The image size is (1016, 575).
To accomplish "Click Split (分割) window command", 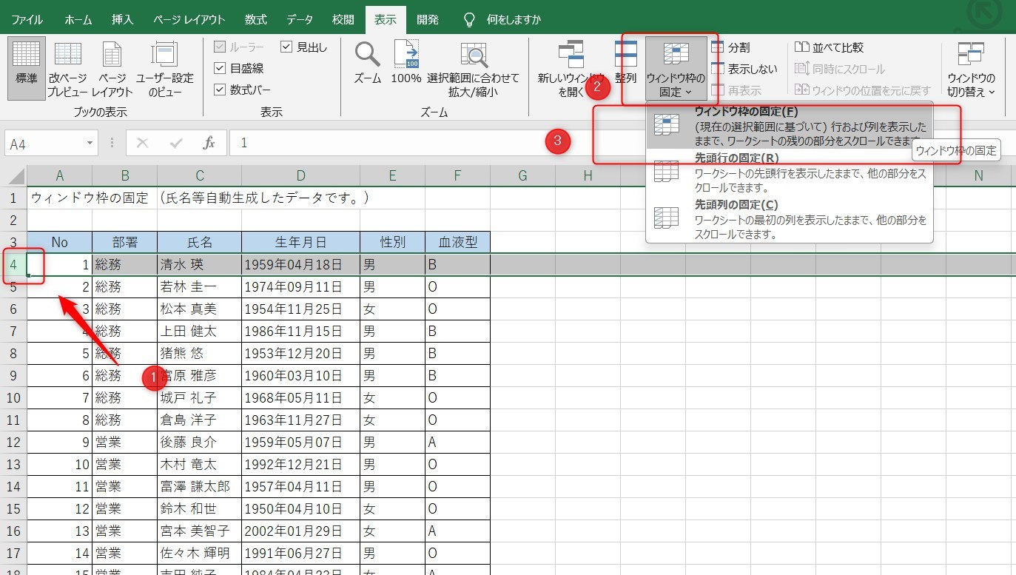I will tap(730, 47).
